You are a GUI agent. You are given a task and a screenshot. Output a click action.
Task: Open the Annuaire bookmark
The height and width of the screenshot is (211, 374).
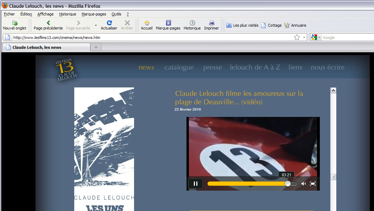pyautogui.click(x=295, y=25)
